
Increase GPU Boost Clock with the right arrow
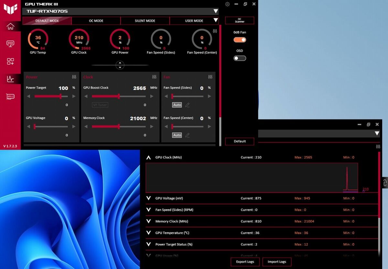(151, 96)
